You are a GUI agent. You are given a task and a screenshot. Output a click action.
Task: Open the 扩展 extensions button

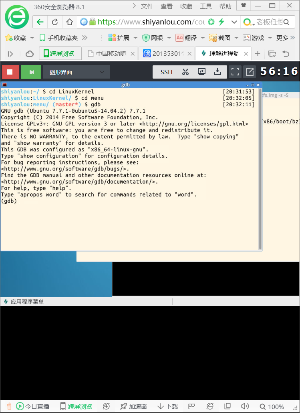point(119,38)
